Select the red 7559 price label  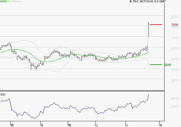point(175,25)
